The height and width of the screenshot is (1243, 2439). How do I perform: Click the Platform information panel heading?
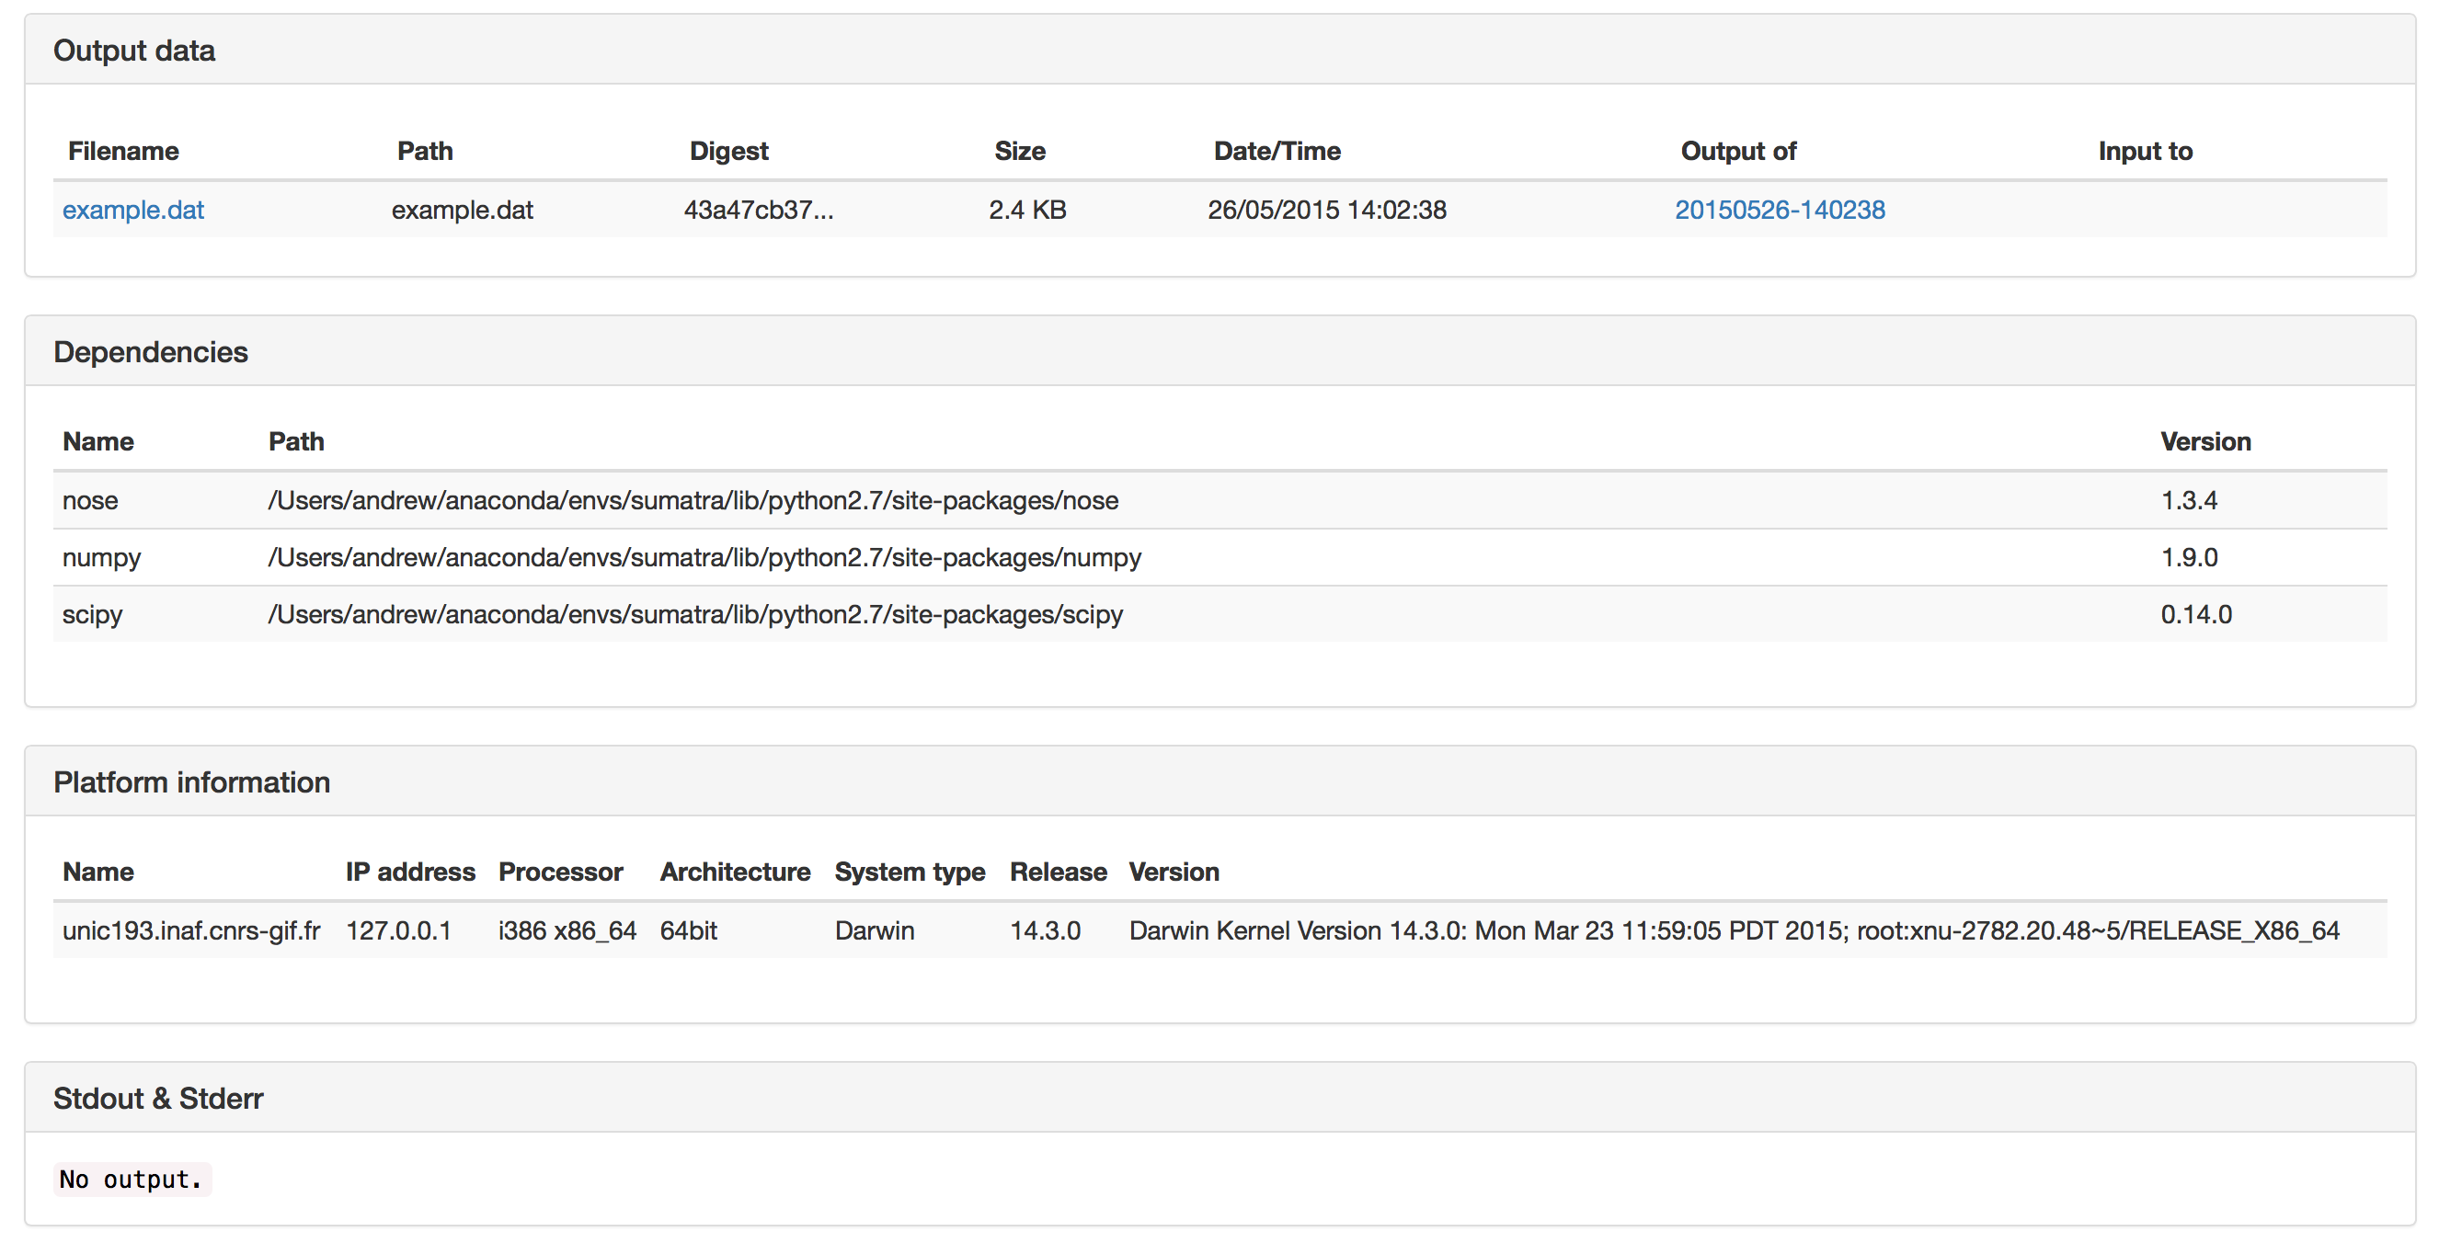[x=191, y=782]
